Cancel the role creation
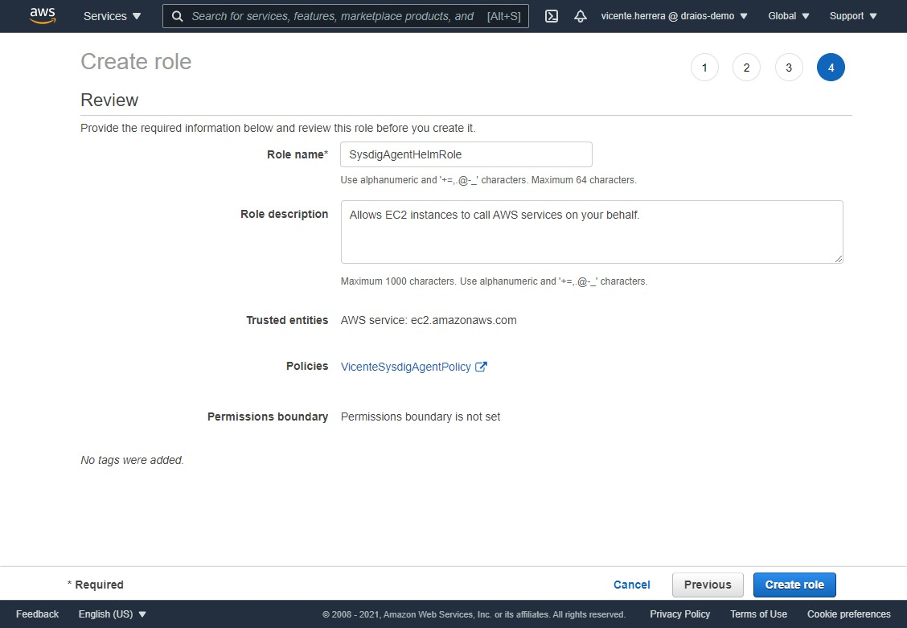The height and width of the screenshot is (628, 907). click(631, 585)
